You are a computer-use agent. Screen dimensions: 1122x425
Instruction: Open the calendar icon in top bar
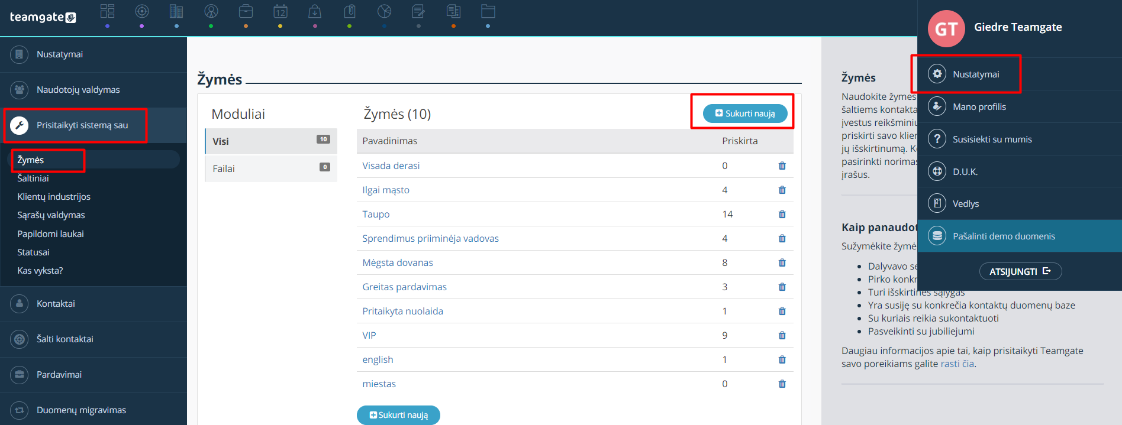[x=280, y=11]
